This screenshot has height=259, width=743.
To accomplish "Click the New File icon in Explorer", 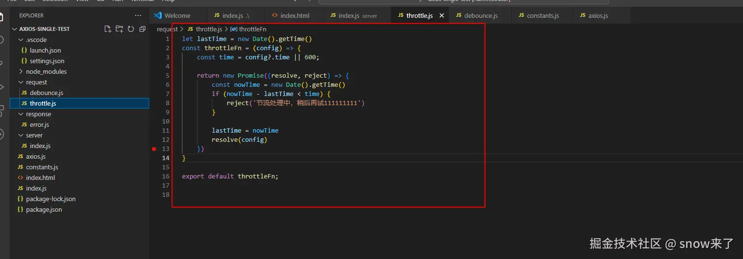I will point(108,29).
